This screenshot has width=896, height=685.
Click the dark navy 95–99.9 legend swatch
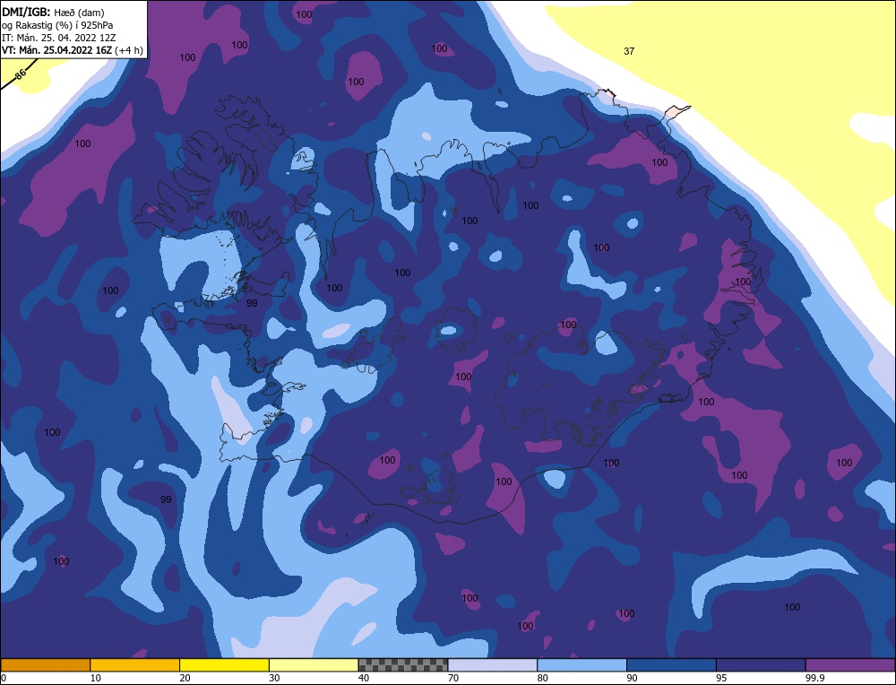(761, 665)
